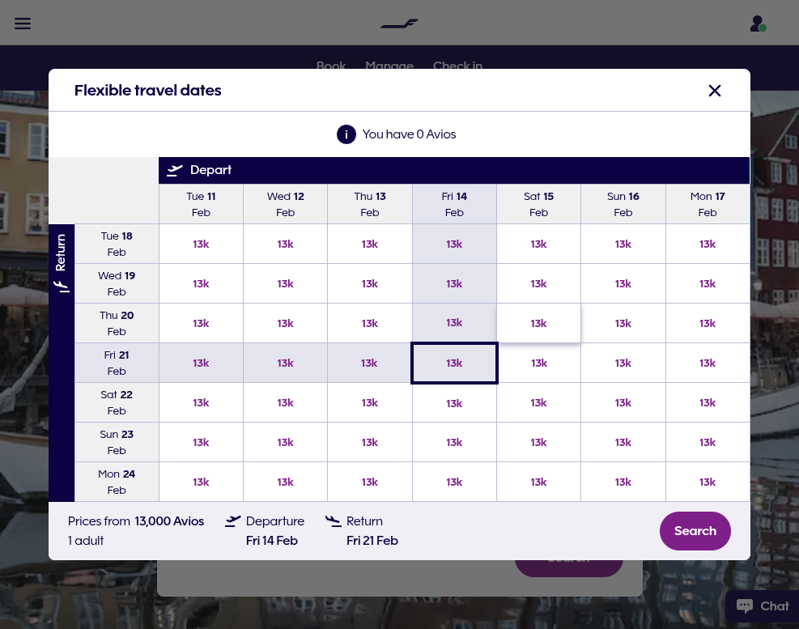This screenshot has width=799, height=629.
Task: Choose 13k for depart Mon 17, return Mon 24
Action: [x=708, y=482]
